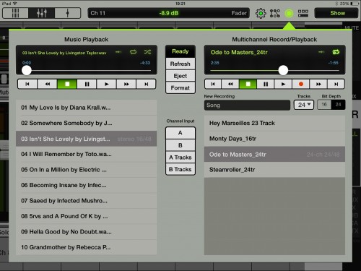
Task: Switch to the overview bars view
Action: point(15,13)
